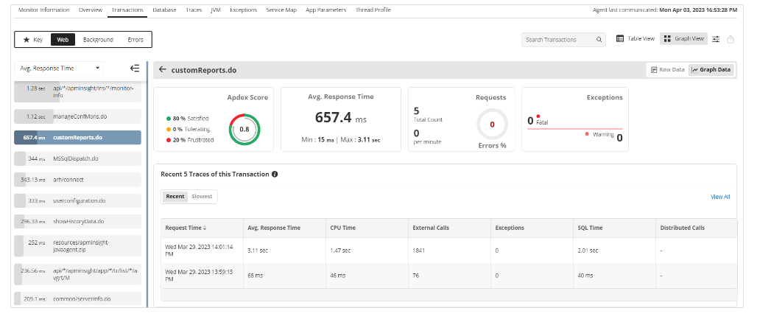
Task: Select the Errors transactions filter
Action: [135, 39]
